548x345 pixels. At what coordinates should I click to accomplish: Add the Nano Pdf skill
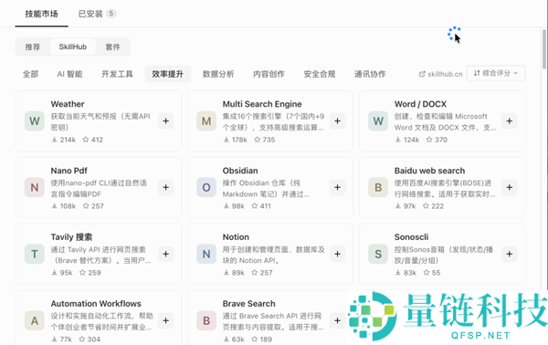tap(165, 187)
